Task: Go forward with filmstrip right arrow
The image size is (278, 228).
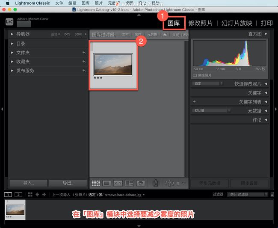Action: (44, 195)
